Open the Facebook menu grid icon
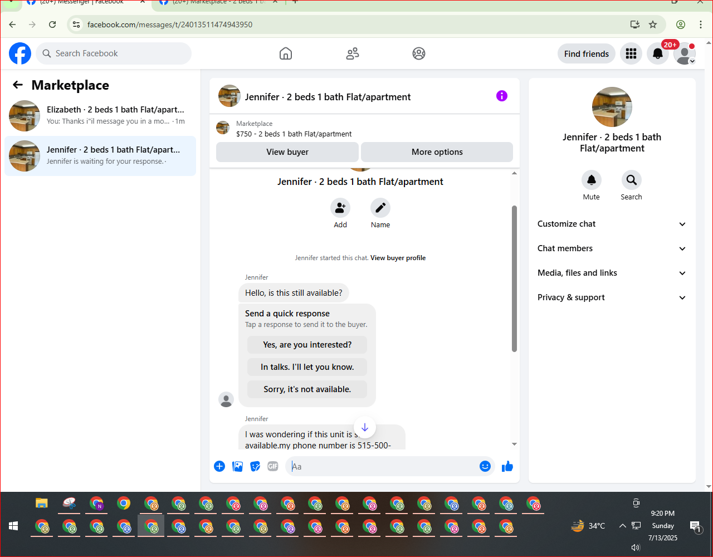This screenshot has height=557, width=713. point(631,53)
